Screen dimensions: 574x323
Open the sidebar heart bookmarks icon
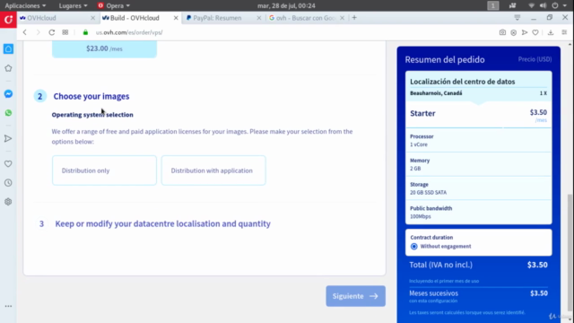[8, 163]
